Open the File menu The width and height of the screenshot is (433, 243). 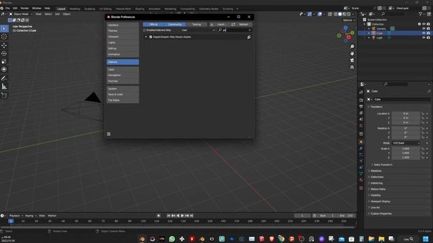coord(7,8)
